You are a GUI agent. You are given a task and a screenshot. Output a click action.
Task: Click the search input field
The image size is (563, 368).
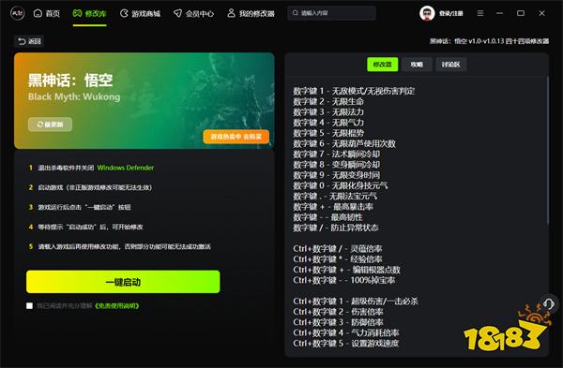pyautogui.click(x=331, y=13)
